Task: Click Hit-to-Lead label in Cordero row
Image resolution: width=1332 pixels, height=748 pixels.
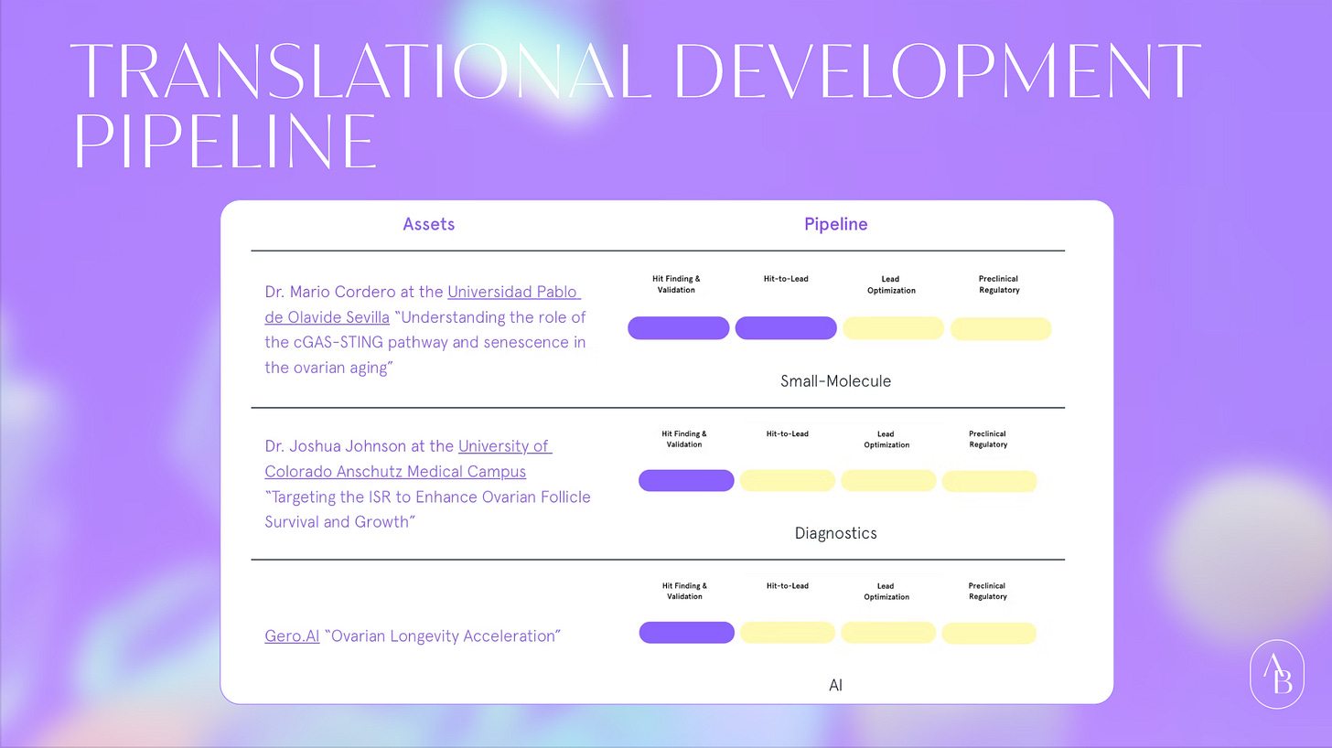Action: point(786,279)
